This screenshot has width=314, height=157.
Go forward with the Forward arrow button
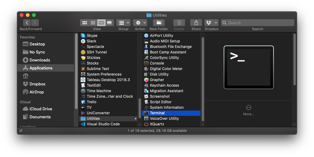click(35, 23)
